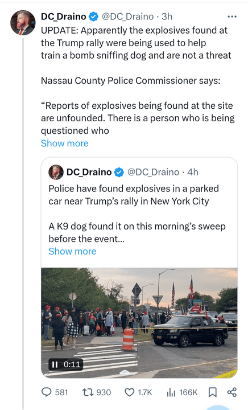Pause the video at 0:11
Image resolution: width=248 pixels, height=410 pixels.
(55, 364)
